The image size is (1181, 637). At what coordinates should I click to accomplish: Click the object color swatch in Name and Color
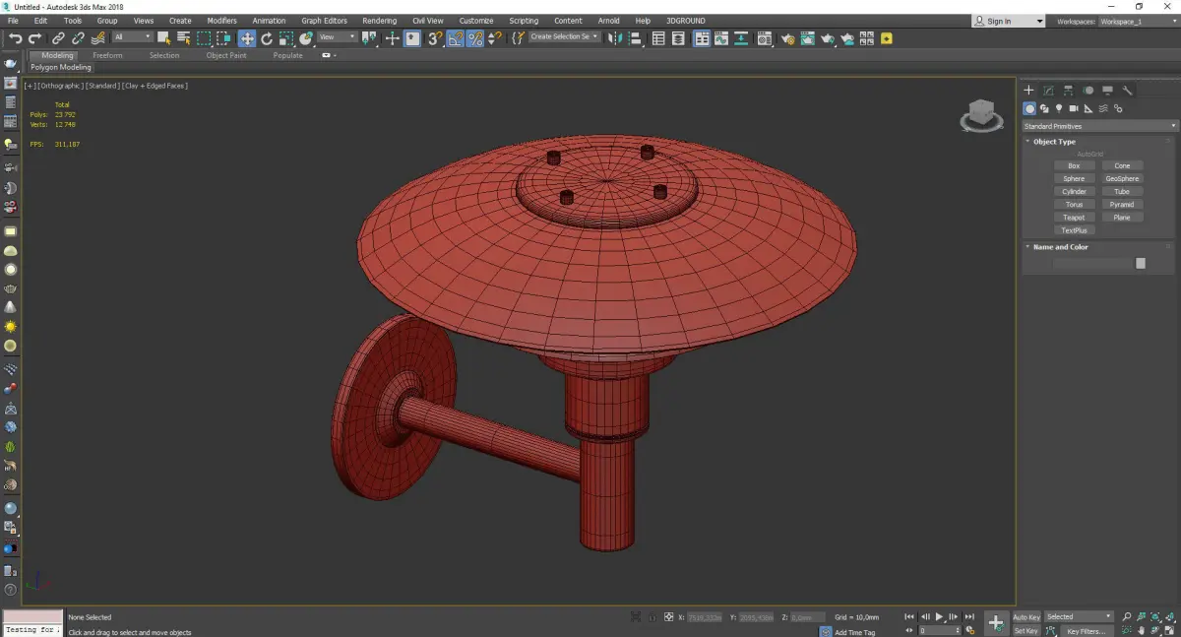click(1141, 263)
